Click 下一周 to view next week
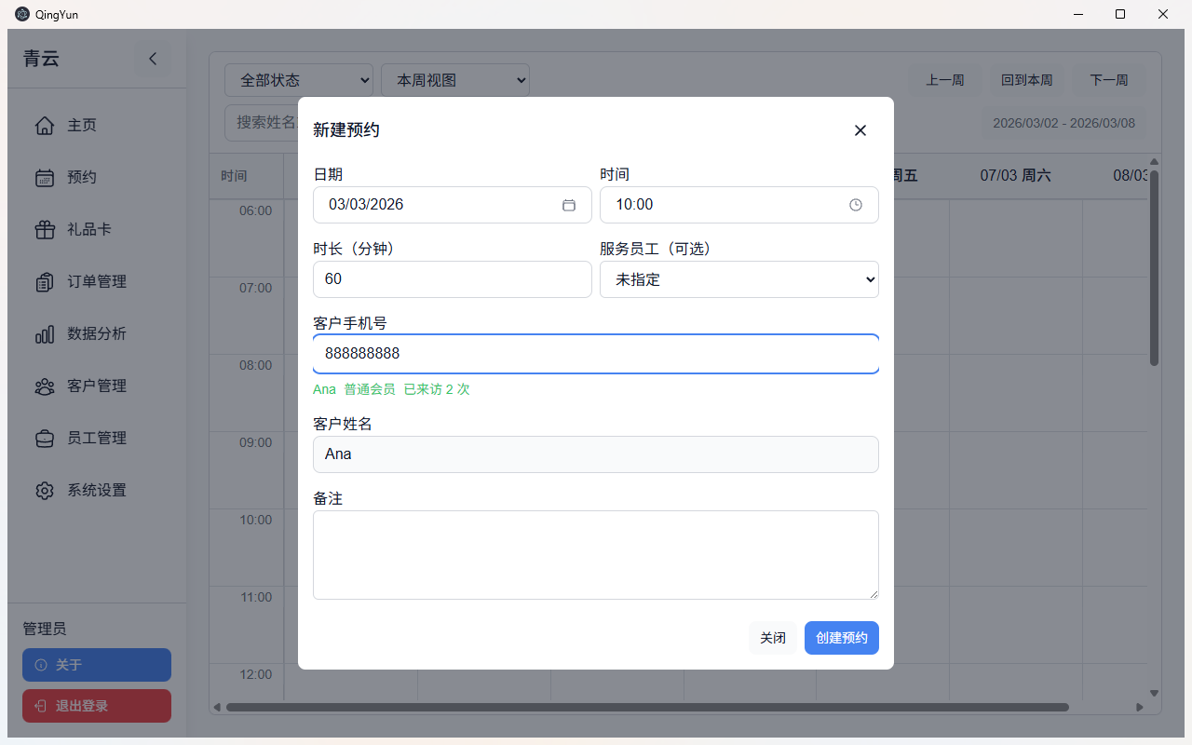This screenshot has width=1192, height=745. point(1109,80)
